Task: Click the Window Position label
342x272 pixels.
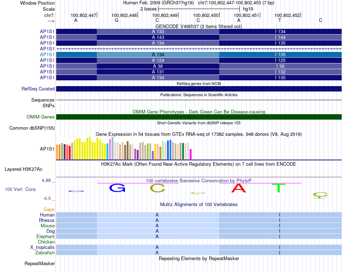Action: (x=37, y=3)
